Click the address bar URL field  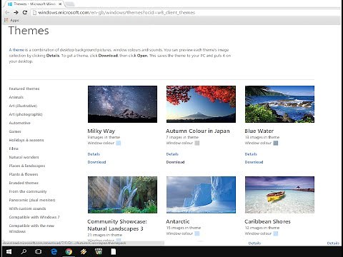coord(186,12)
